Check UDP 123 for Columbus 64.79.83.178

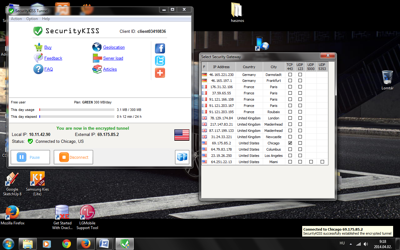[300, 149]
